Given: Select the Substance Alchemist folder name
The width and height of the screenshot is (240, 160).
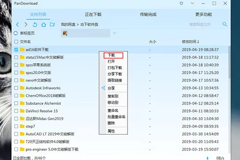Looking at the screenshot, I should pos(43,103).
